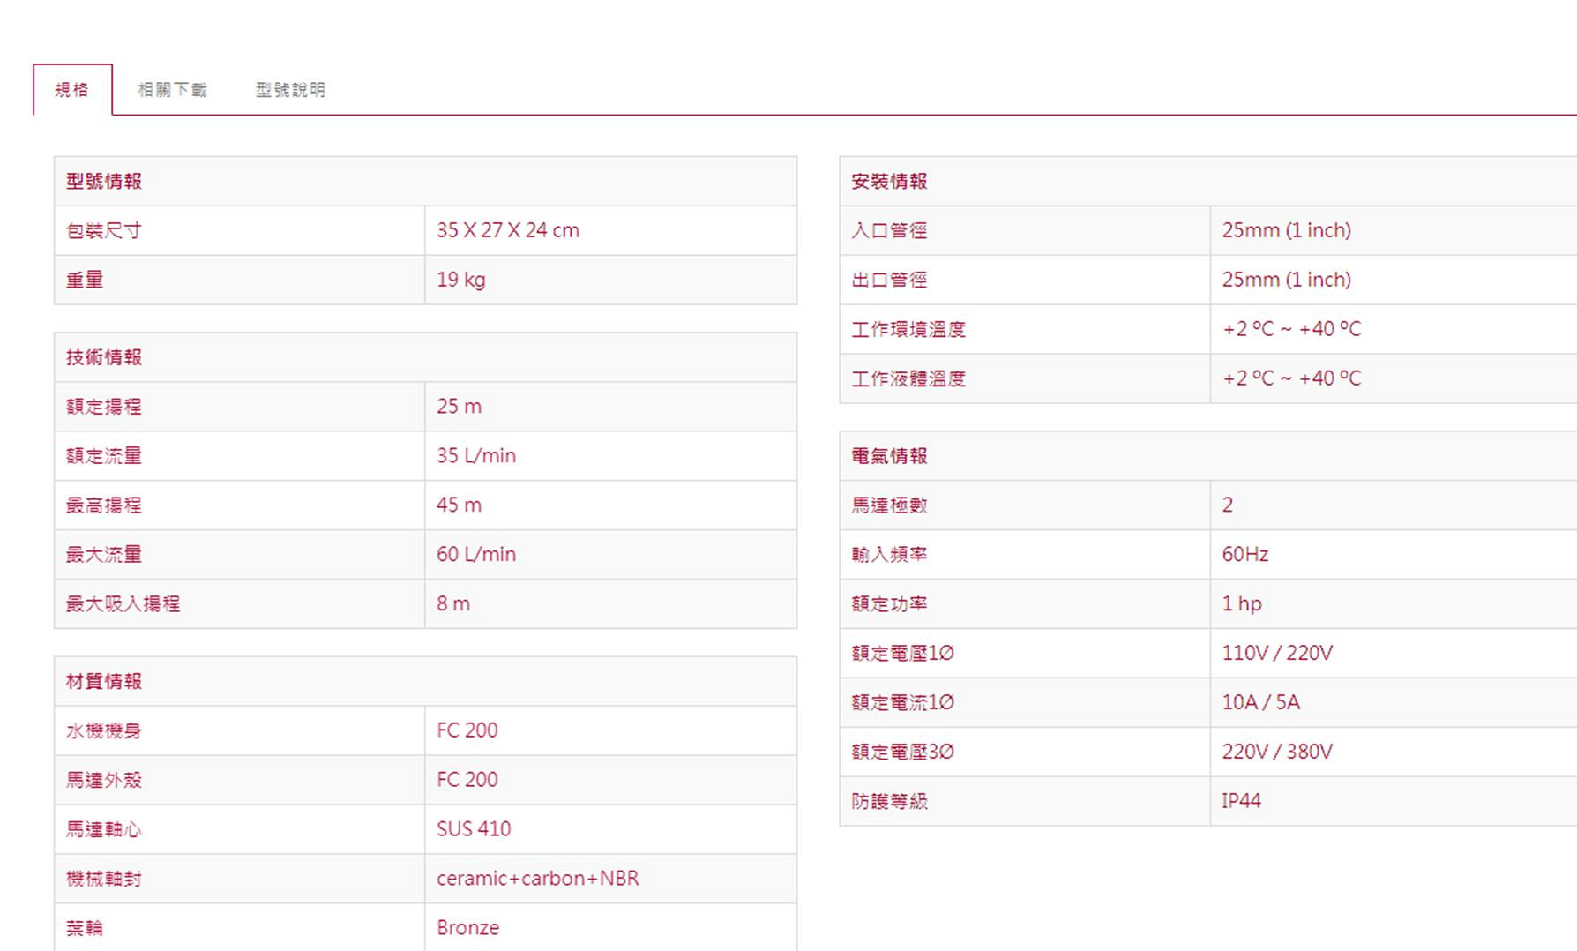The image size is (1577, 951).
Task: Click the 防護等級 label
Action: pos(889,802)
